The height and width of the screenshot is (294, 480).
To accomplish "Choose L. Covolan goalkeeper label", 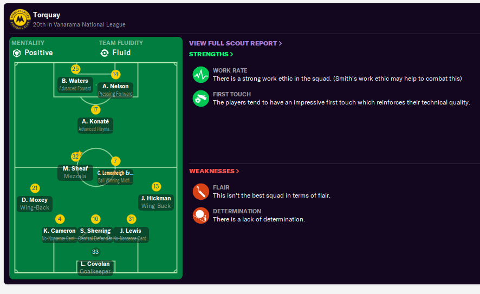I will pos(95,267).
